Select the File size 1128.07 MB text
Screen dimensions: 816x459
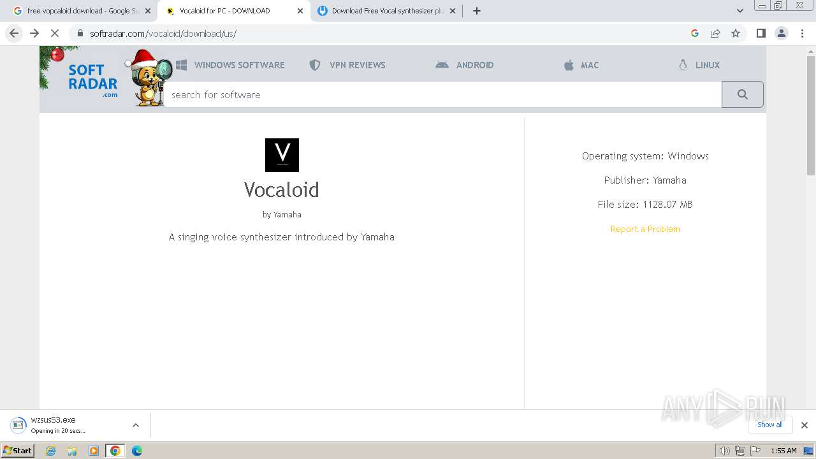(x=645, y=205)
